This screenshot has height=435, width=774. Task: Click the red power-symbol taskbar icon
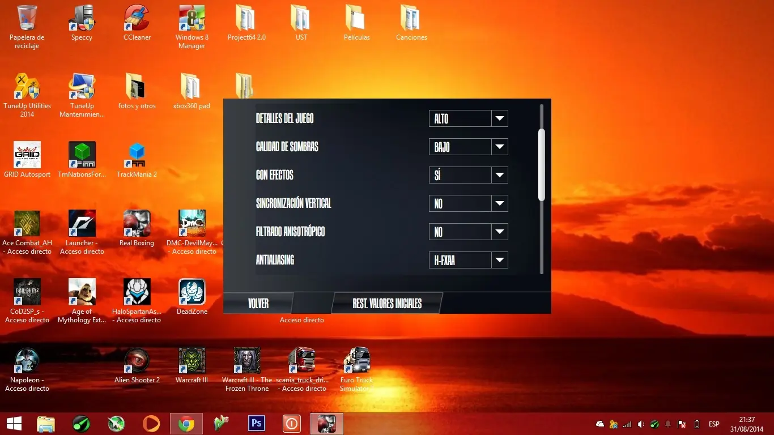pos(292,424)
